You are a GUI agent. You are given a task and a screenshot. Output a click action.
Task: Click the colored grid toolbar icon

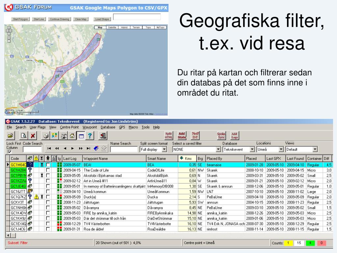[54, 136]
